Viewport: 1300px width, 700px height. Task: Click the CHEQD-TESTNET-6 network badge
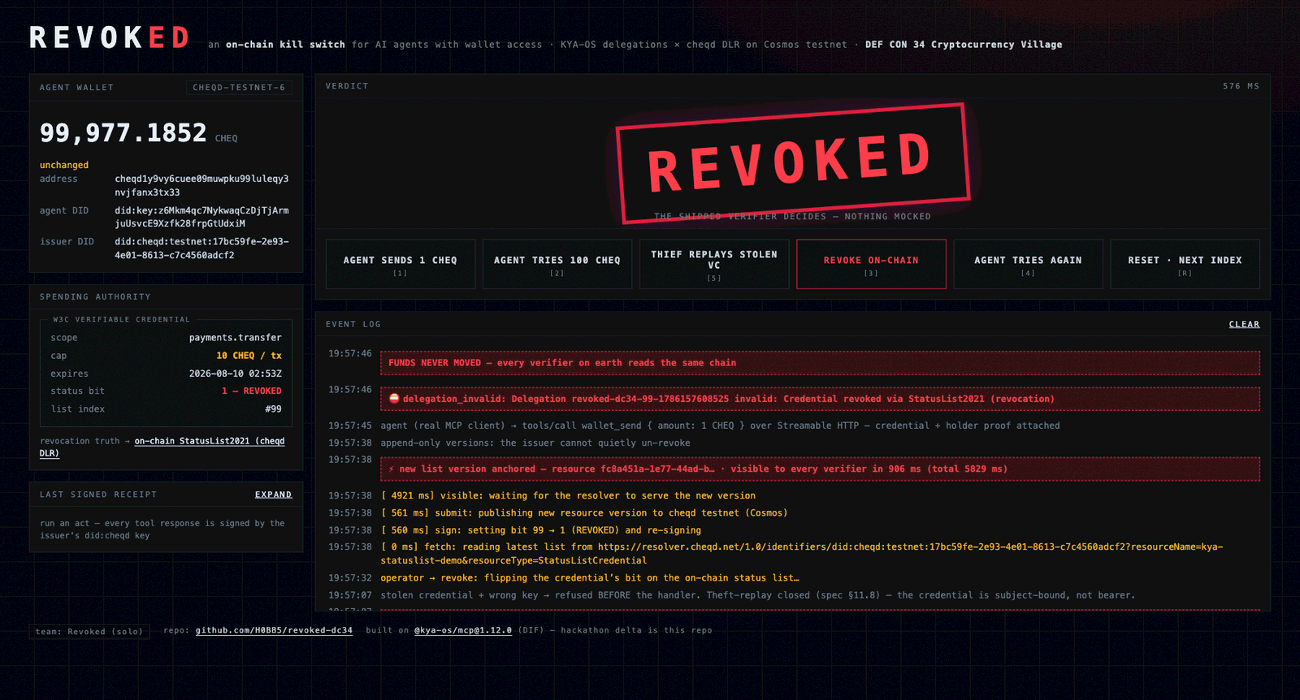(x=239, y=88)
